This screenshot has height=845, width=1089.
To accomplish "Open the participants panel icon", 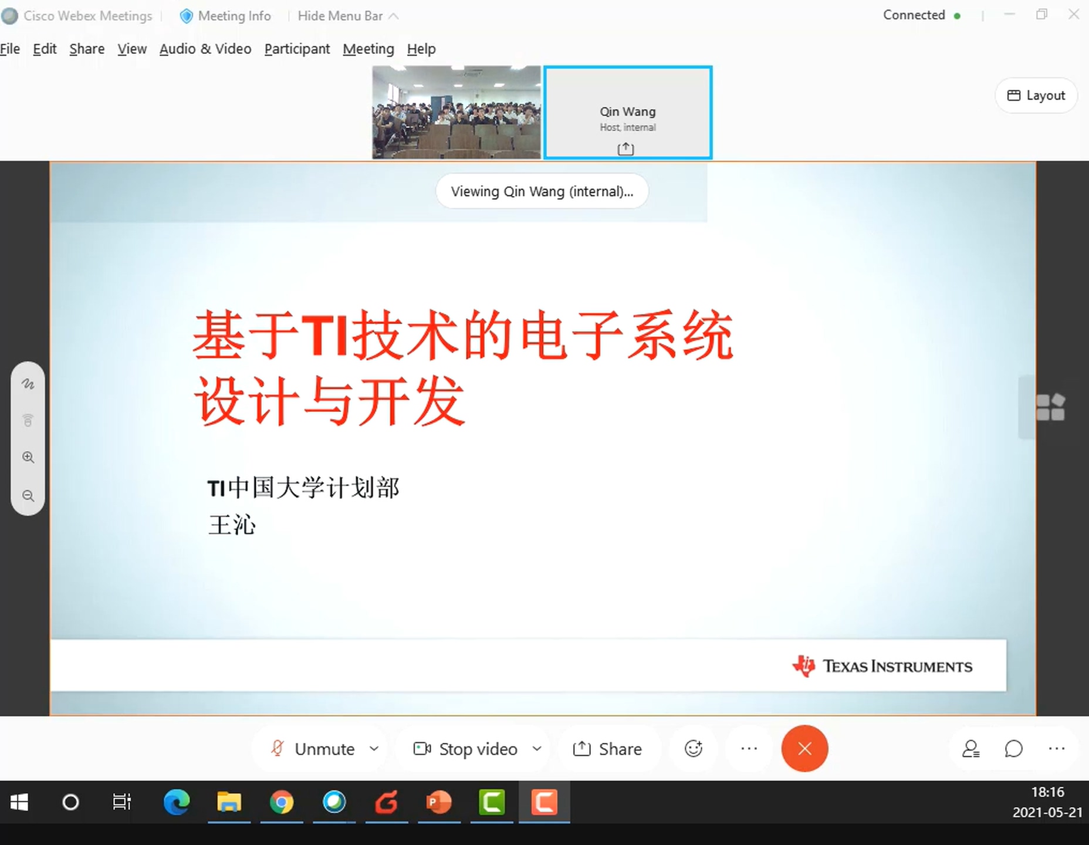I will [x=970, y=749].
